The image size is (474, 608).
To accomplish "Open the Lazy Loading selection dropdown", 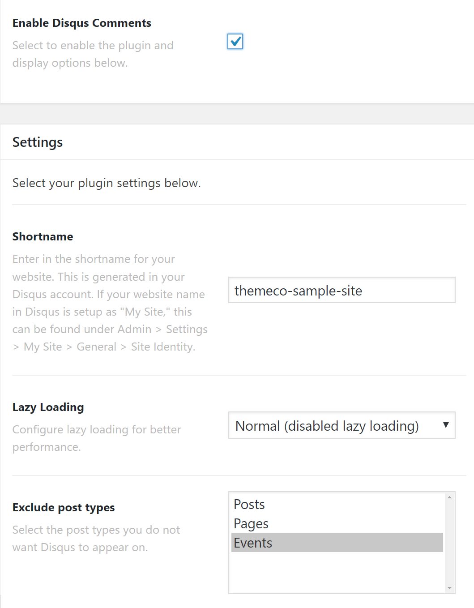I will [342, 425].
